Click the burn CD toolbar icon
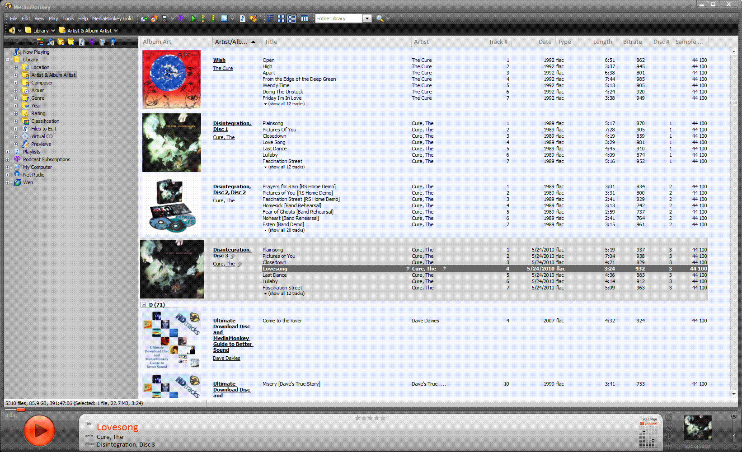742x452 pixels. 154,19
